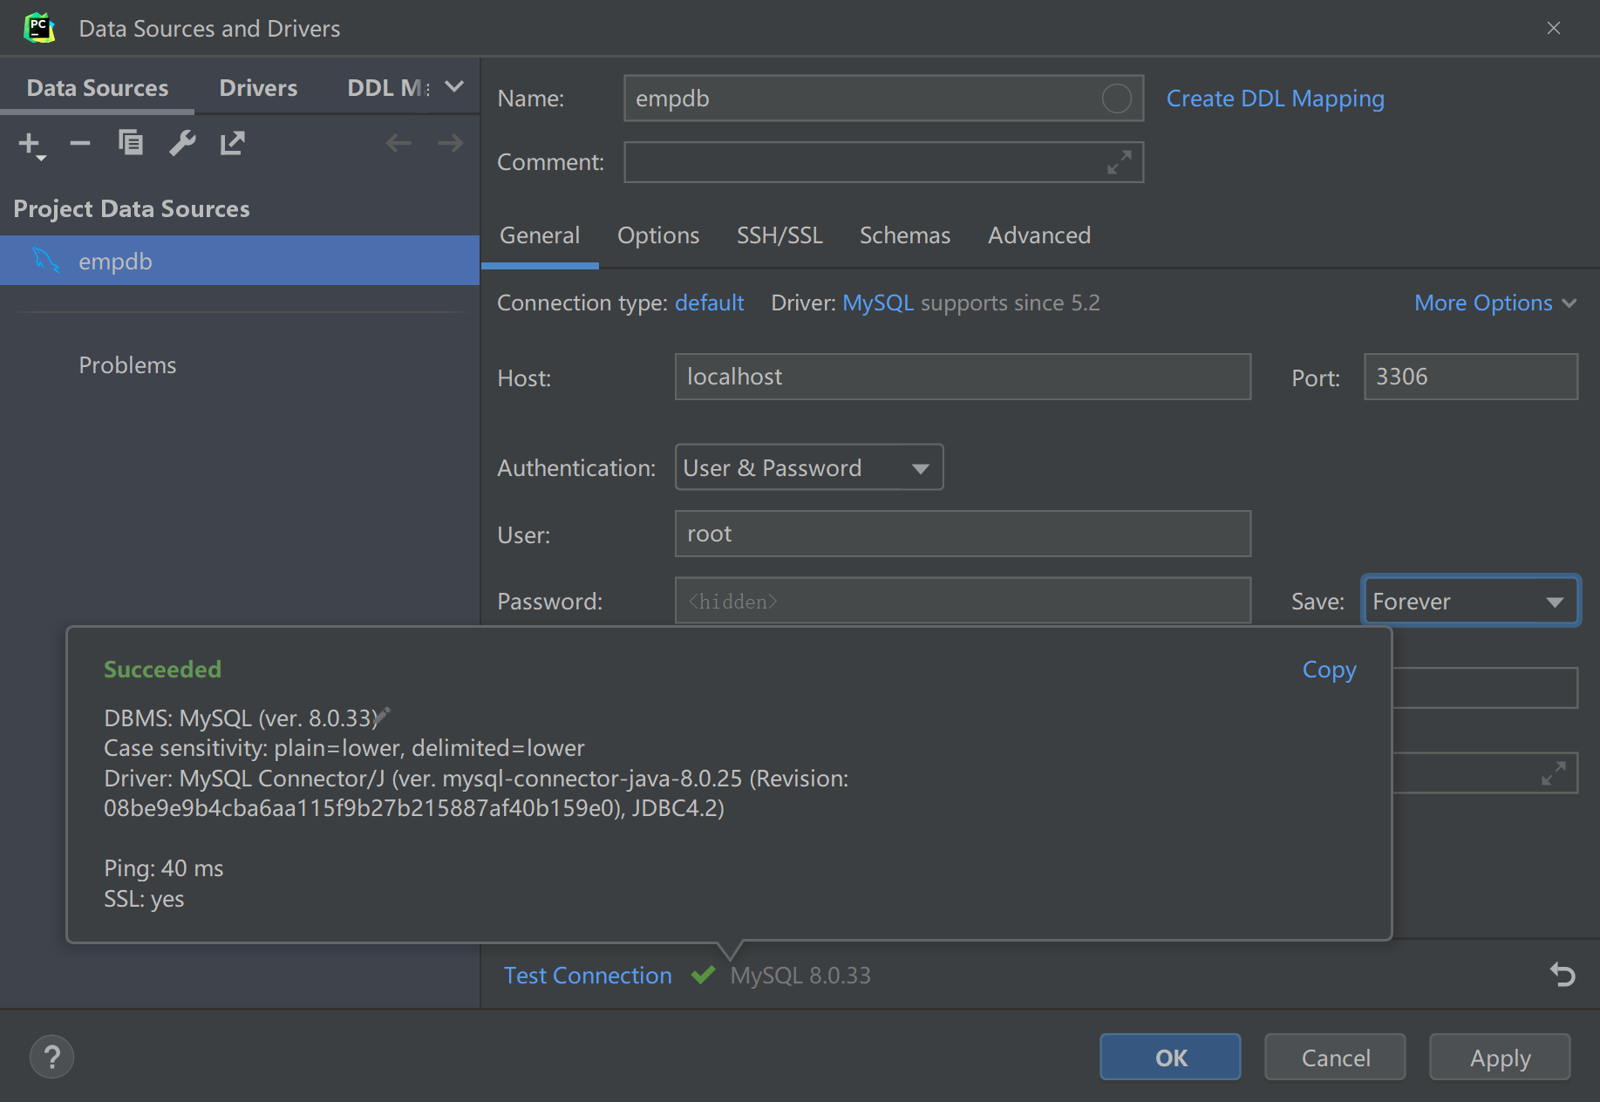
Task: Open the Advanced tab
Action: [x=1039, y=235]
